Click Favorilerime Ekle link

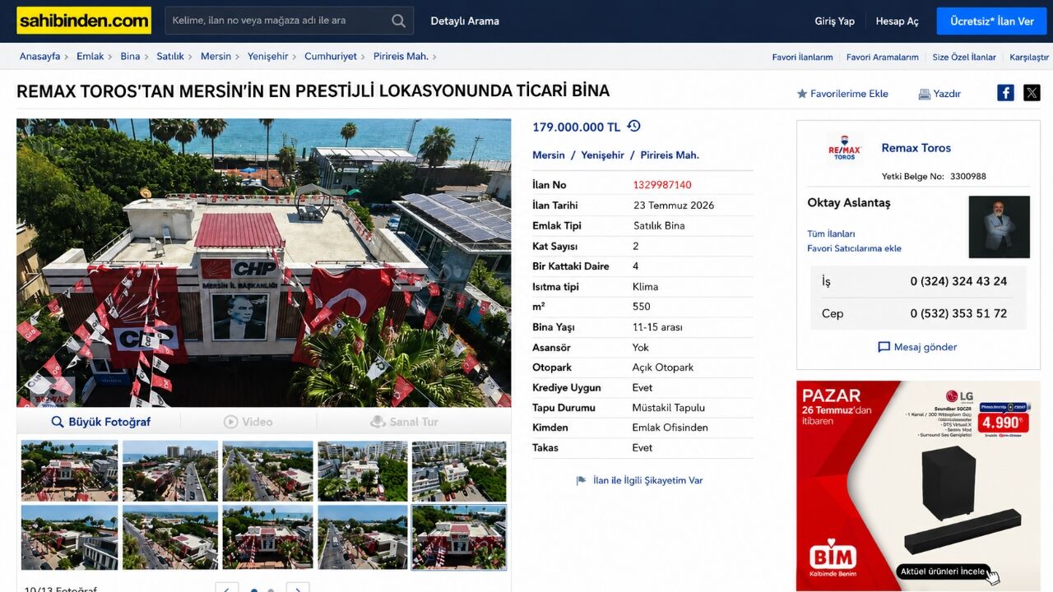pyautogui.click(x=849, y=94)
